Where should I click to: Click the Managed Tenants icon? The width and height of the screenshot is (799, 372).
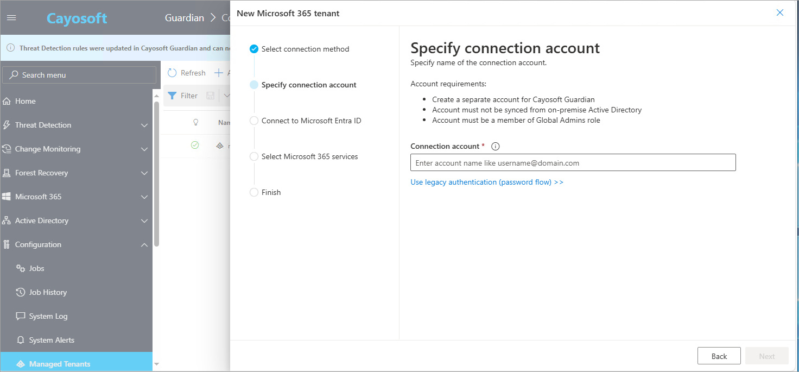click(x=21, y=364)
